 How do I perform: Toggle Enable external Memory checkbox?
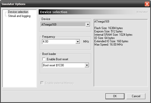(42, 83)
